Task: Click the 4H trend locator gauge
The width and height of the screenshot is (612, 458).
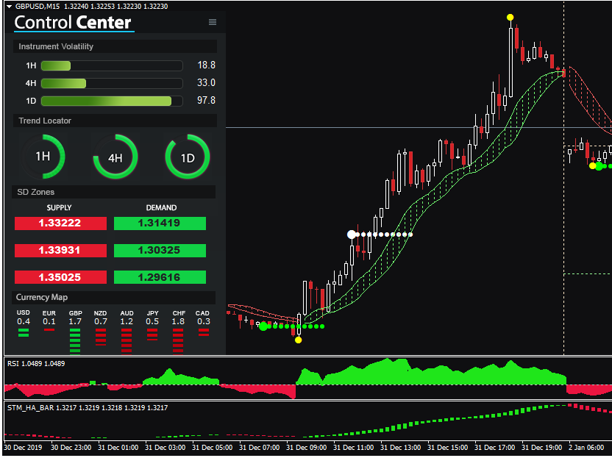Action: [115, 157]
